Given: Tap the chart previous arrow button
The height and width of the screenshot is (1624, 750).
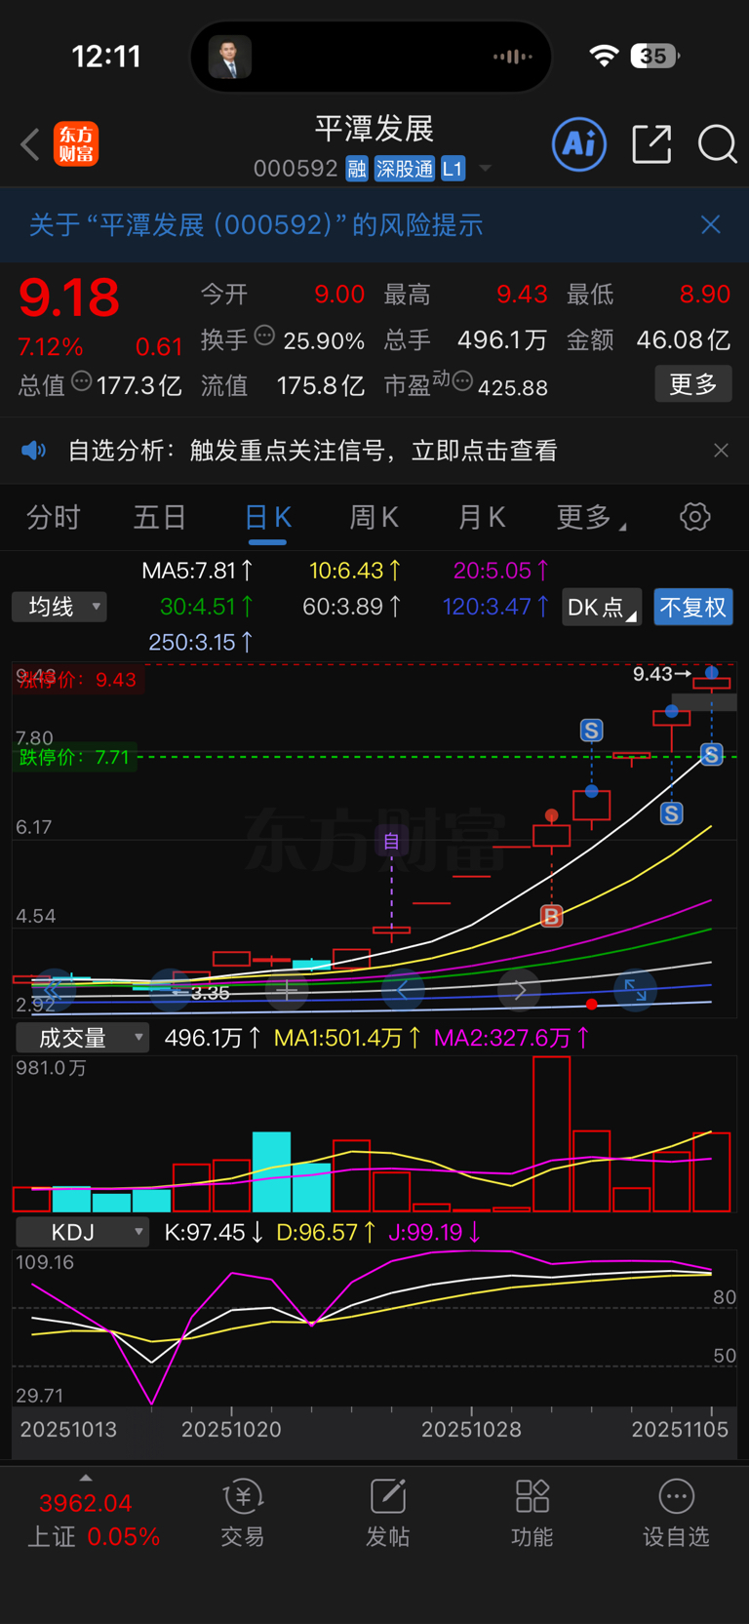Looking at the screenshot, I should [x=403, y=990].
